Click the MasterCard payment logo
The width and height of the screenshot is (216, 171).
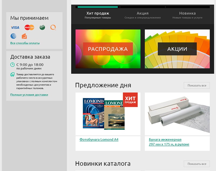(29, 27)
